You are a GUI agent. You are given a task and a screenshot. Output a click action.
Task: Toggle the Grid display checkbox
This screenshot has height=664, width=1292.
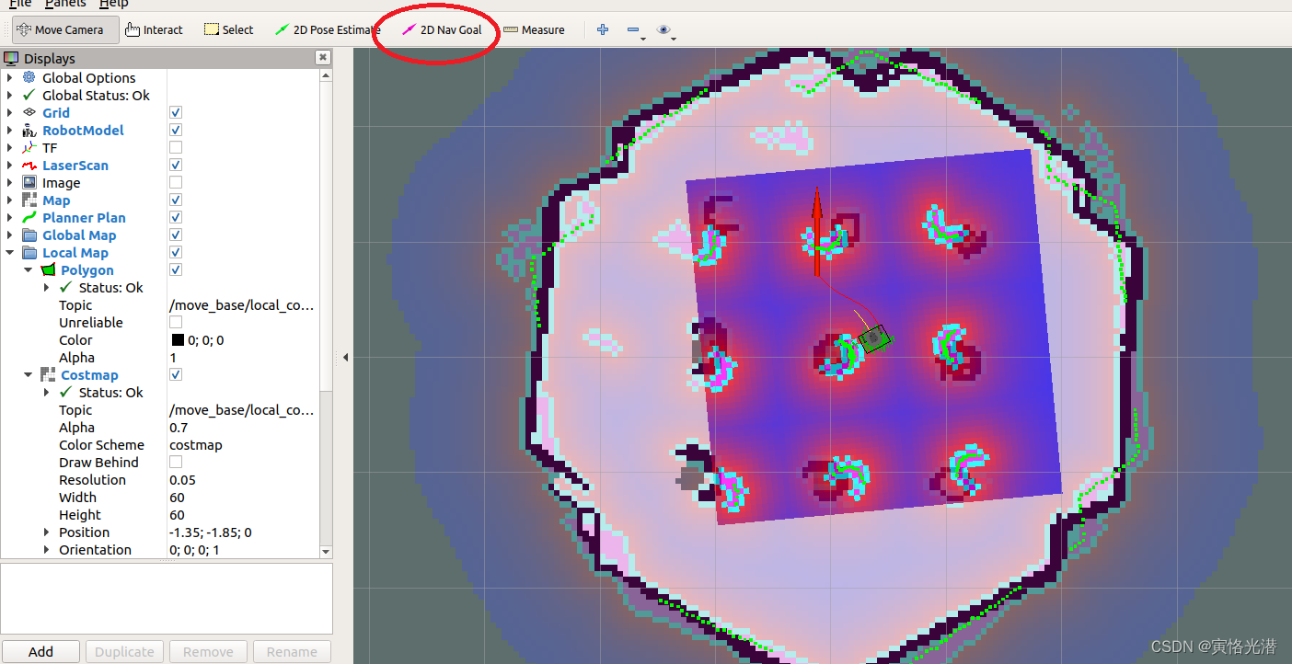coord(176,112)
